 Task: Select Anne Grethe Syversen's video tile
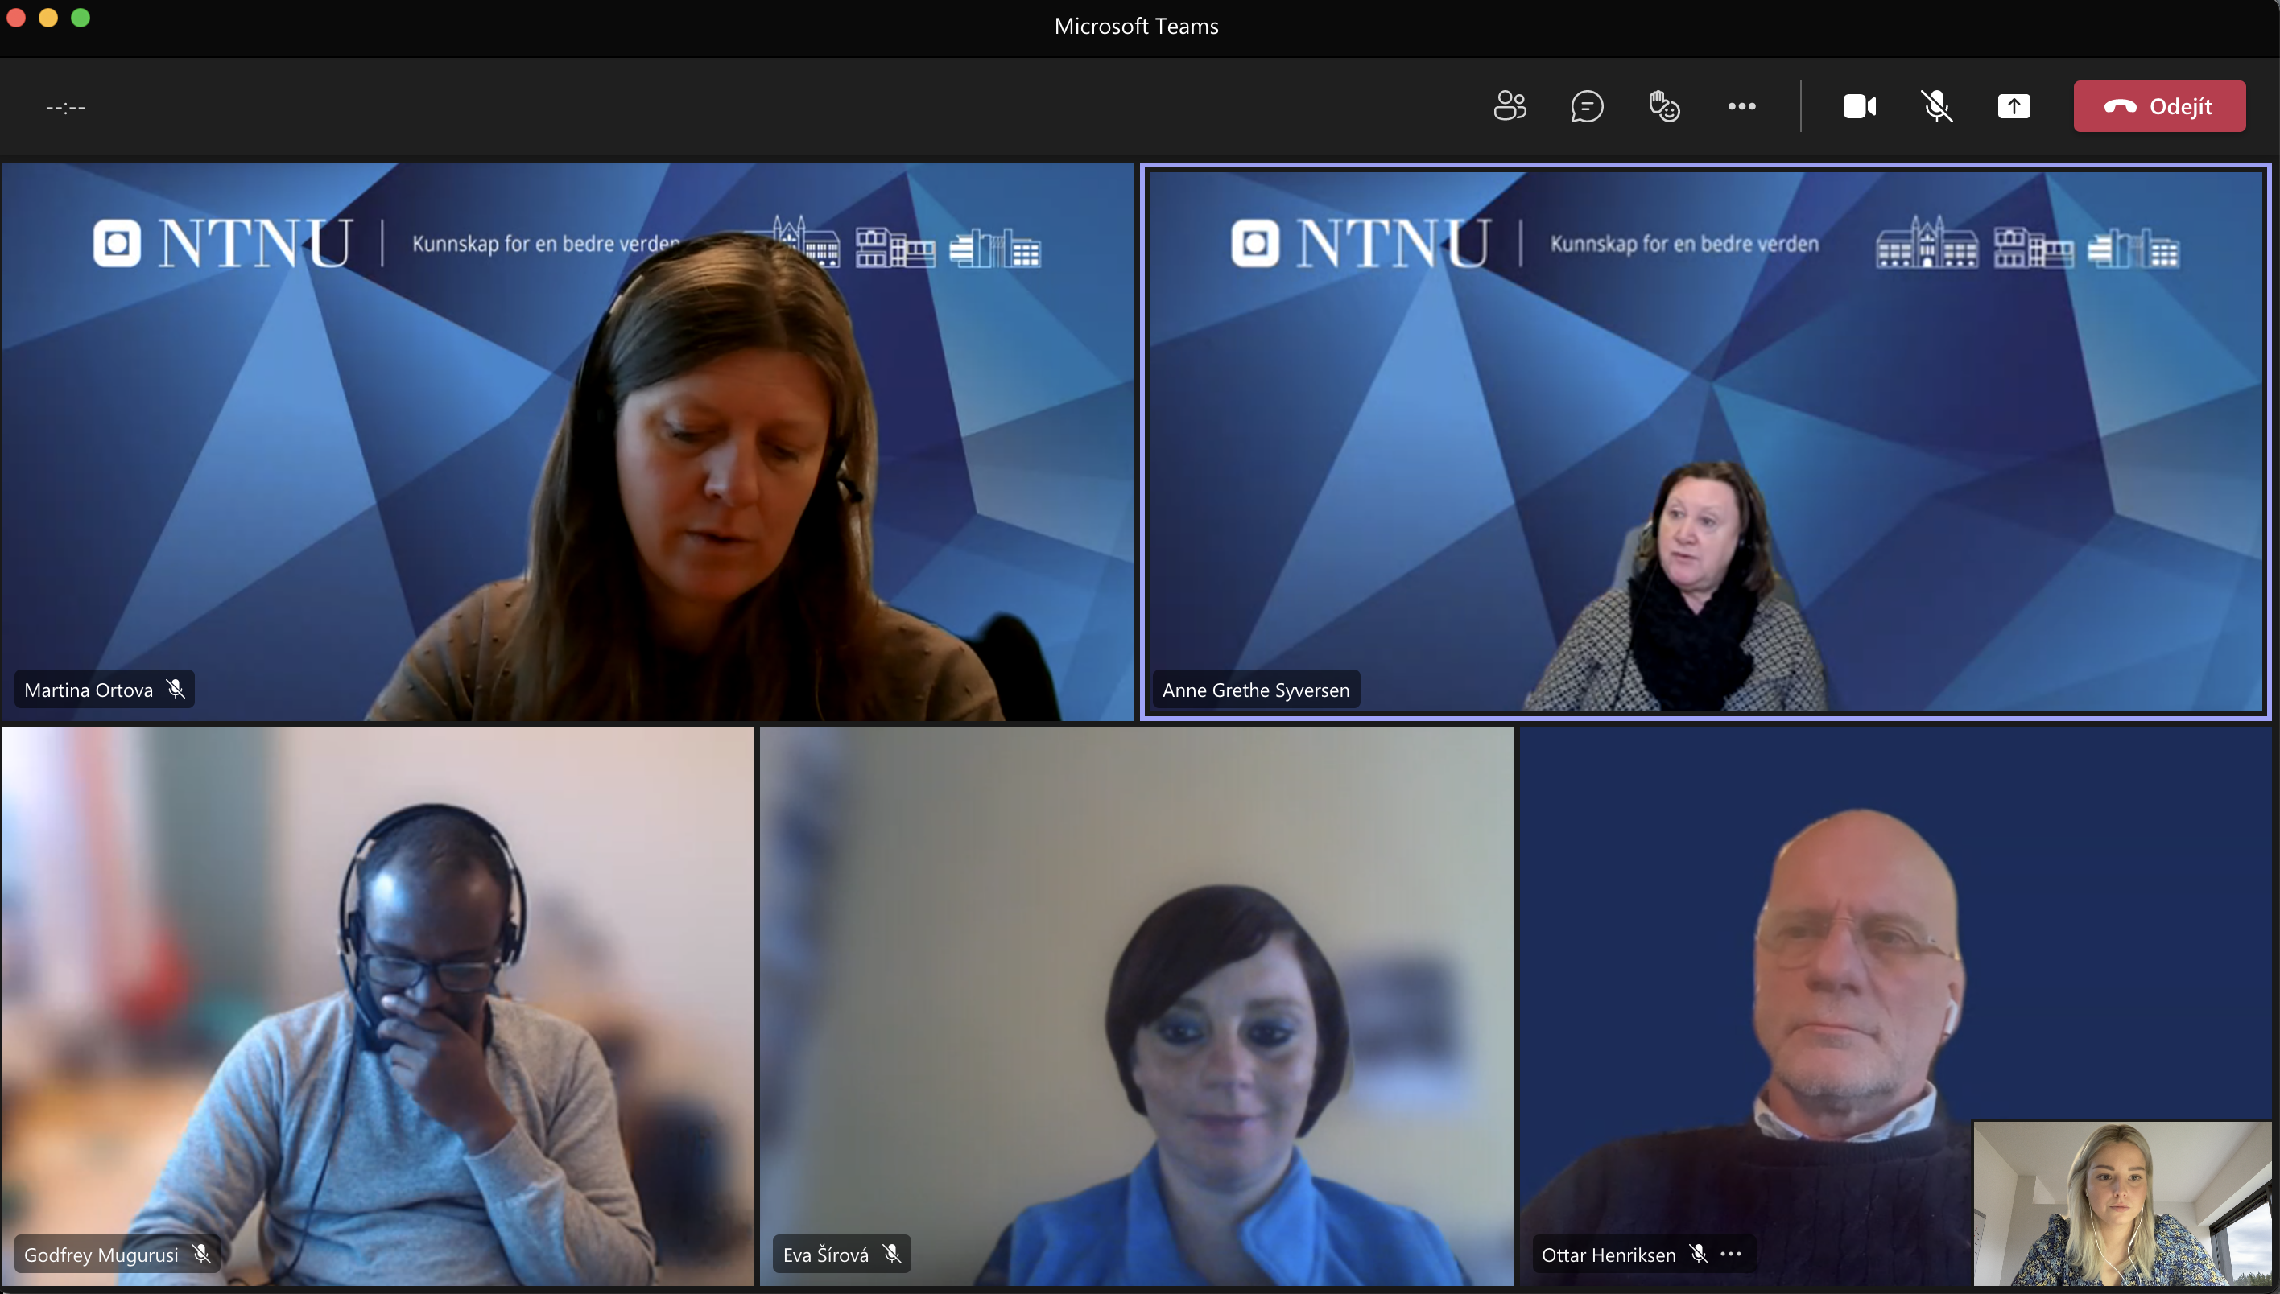tap(1705, 442)
